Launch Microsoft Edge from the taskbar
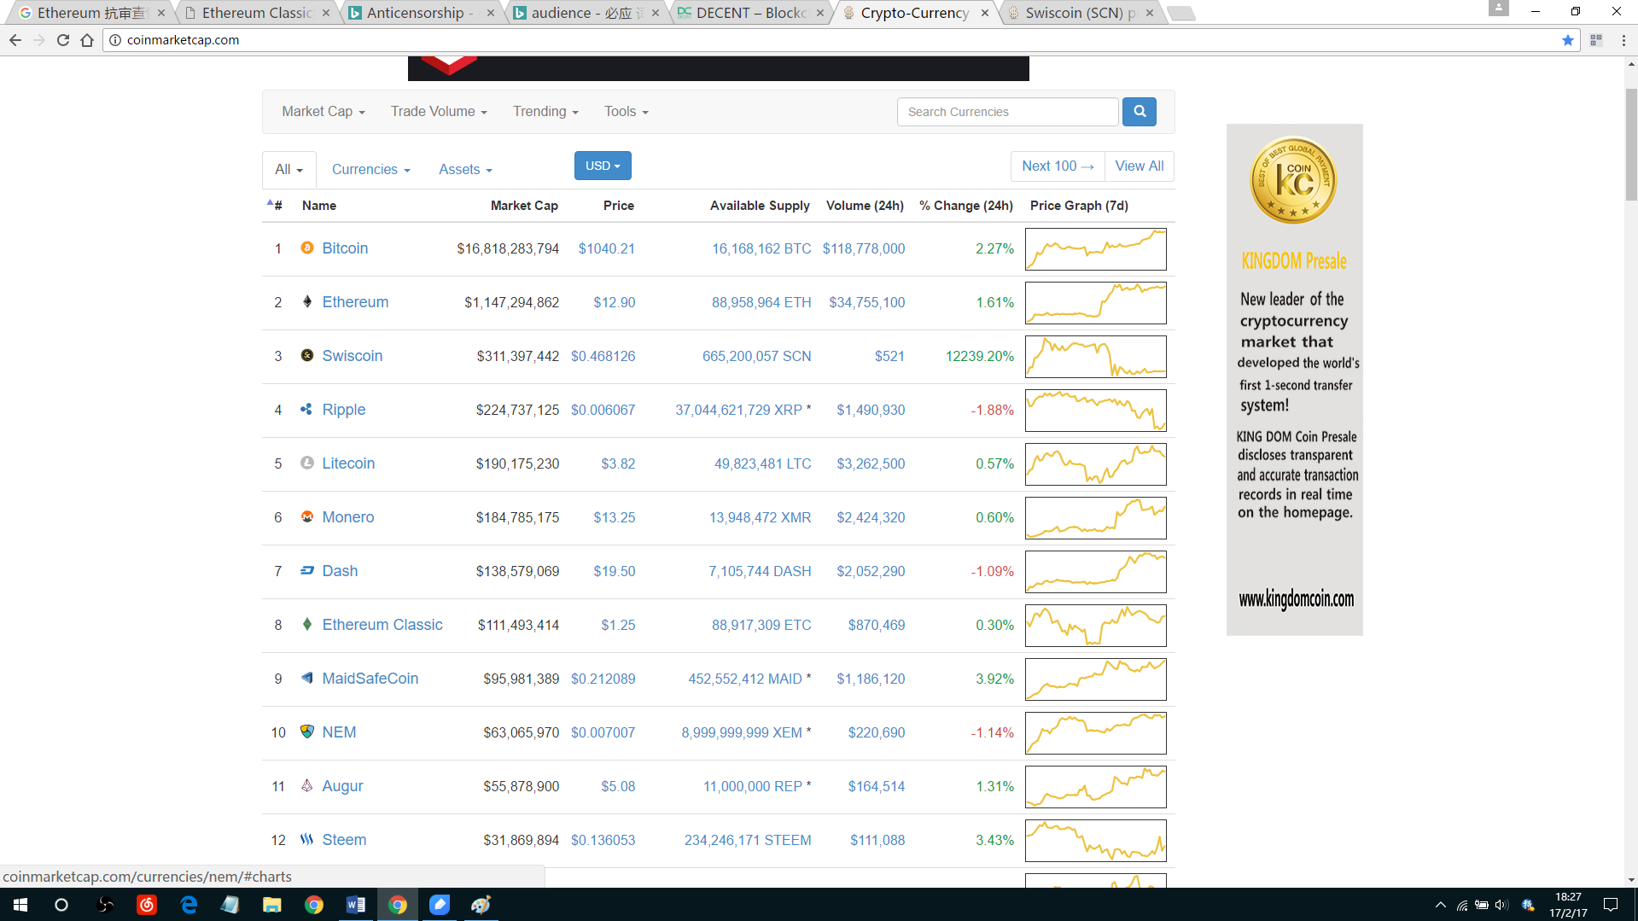This screenshot has height=921, width=1638. click(x=189, y=905)
